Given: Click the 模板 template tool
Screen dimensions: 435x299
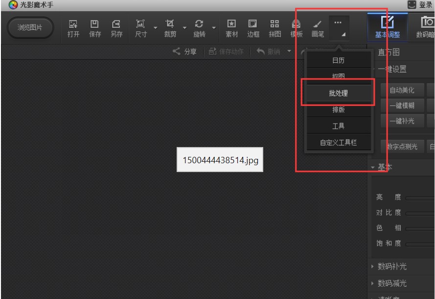Looking at the screenshot, I should (297, 28).
